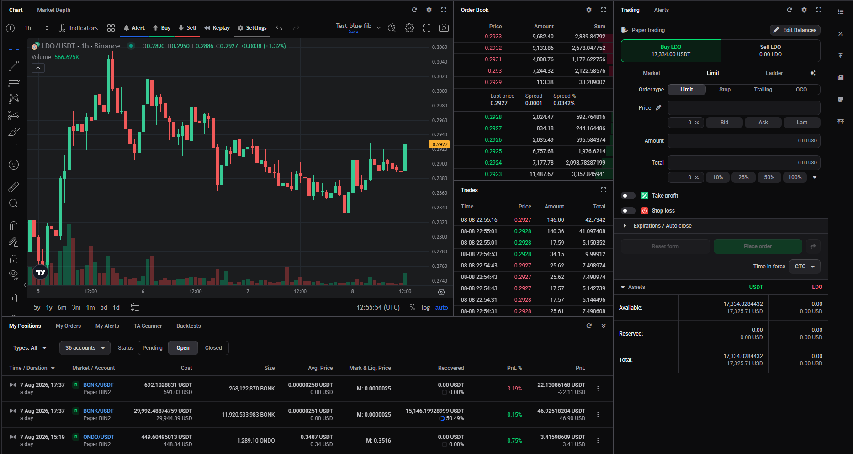Click the Buy LDO button
853x454 pixels.
(x=671, y=51)
